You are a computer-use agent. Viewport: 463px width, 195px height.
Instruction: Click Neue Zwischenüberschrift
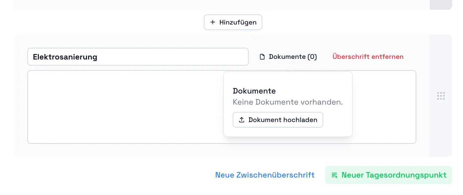click(265, 175)
